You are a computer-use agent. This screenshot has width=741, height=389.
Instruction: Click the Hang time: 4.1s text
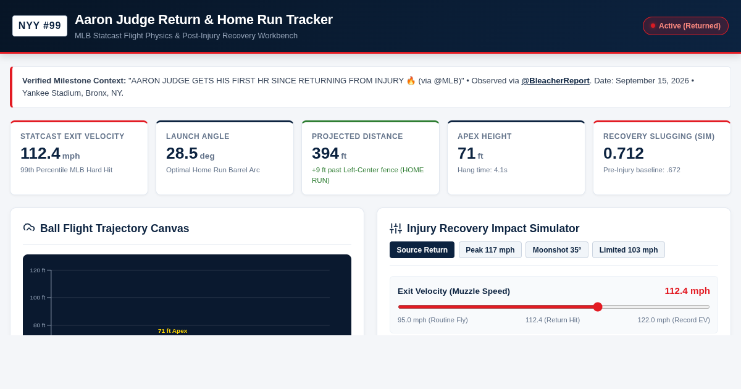[482, 170]
